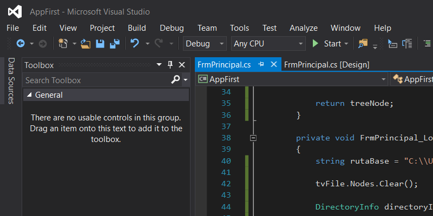Click the Toolbox search magnifier icon
Screen dimensions: 433x216
point(175,80)
